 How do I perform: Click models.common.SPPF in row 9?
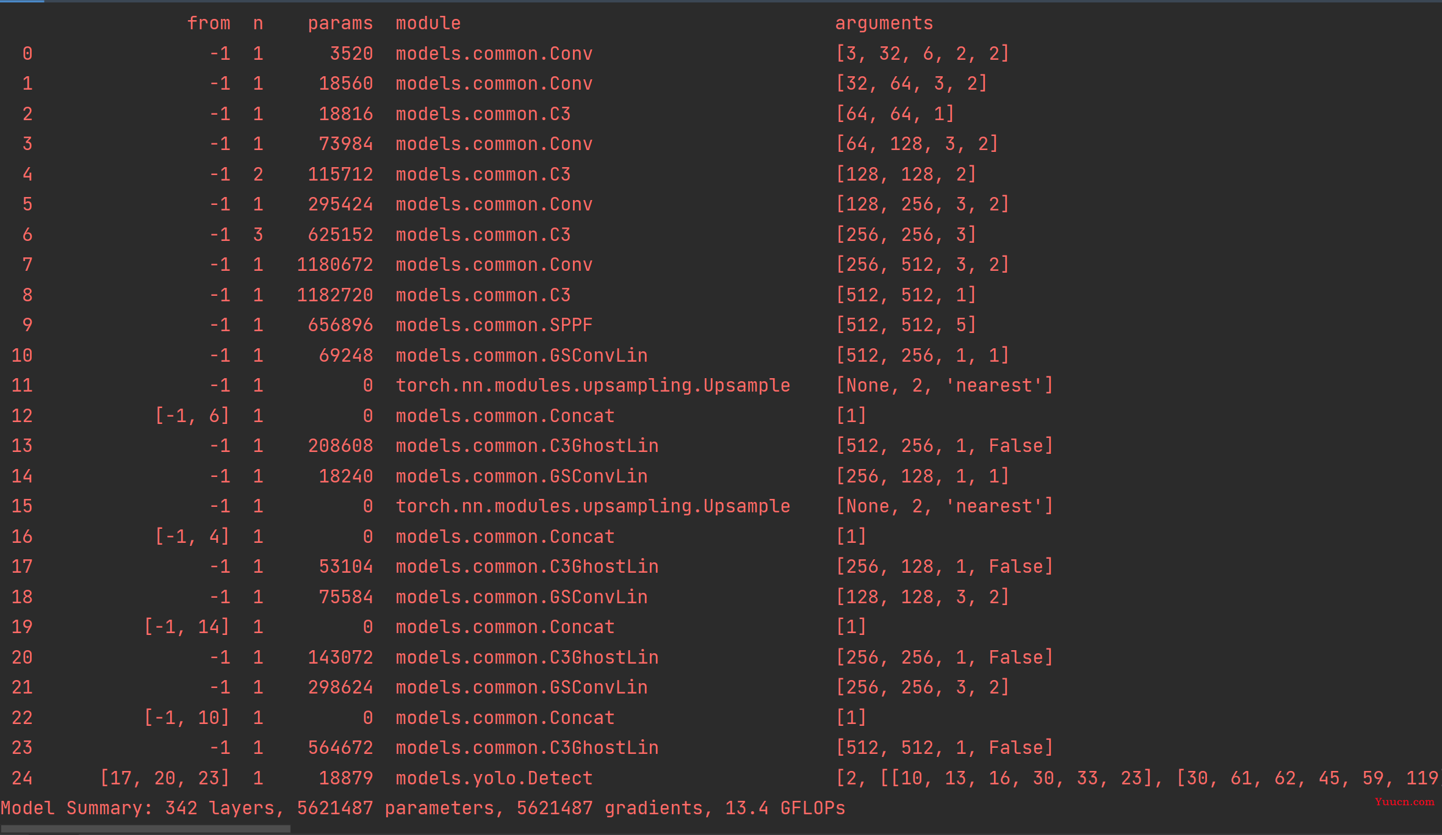(x=494, y=324)
